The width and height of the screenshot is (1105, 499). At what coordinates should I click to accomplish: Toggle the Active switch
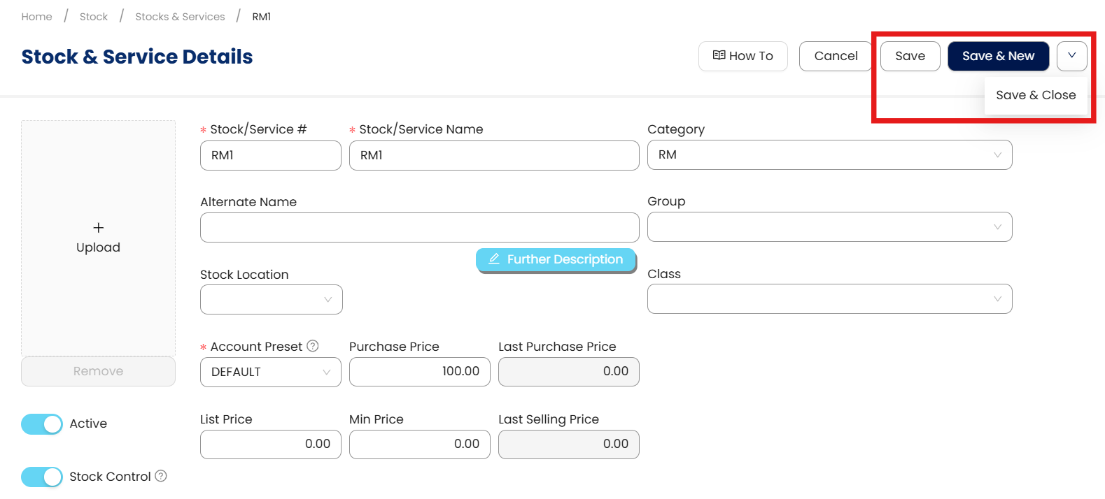click(x=42, y=424)
